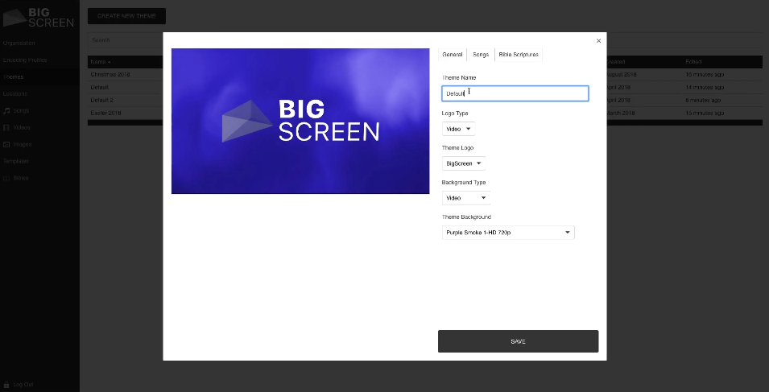
Task: Open Templates in sidebar
Action: (x=15, y=161)
